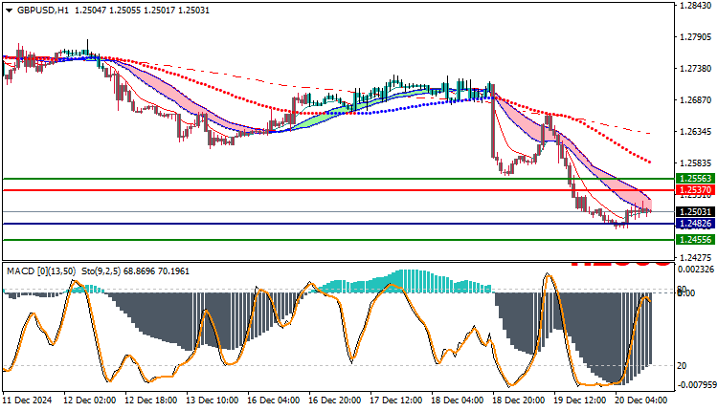
Task: Select the green 1.24556 price label
Action: [x=695, y=240]
